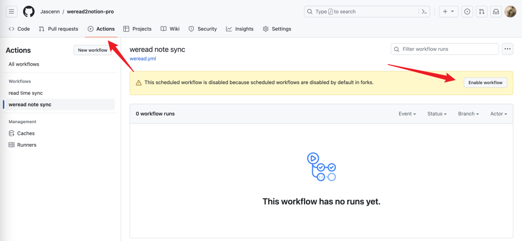Screen dimensions: 522x241
Task: Expand the create new plus dropdown
Action: click(x=448, y=12)
